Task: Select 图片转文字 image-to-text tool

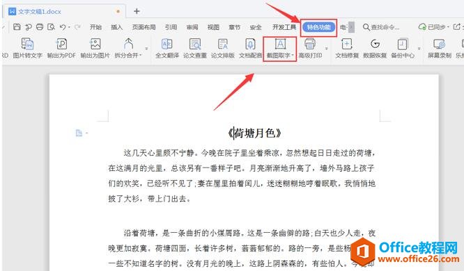Action: click(28, 48)
